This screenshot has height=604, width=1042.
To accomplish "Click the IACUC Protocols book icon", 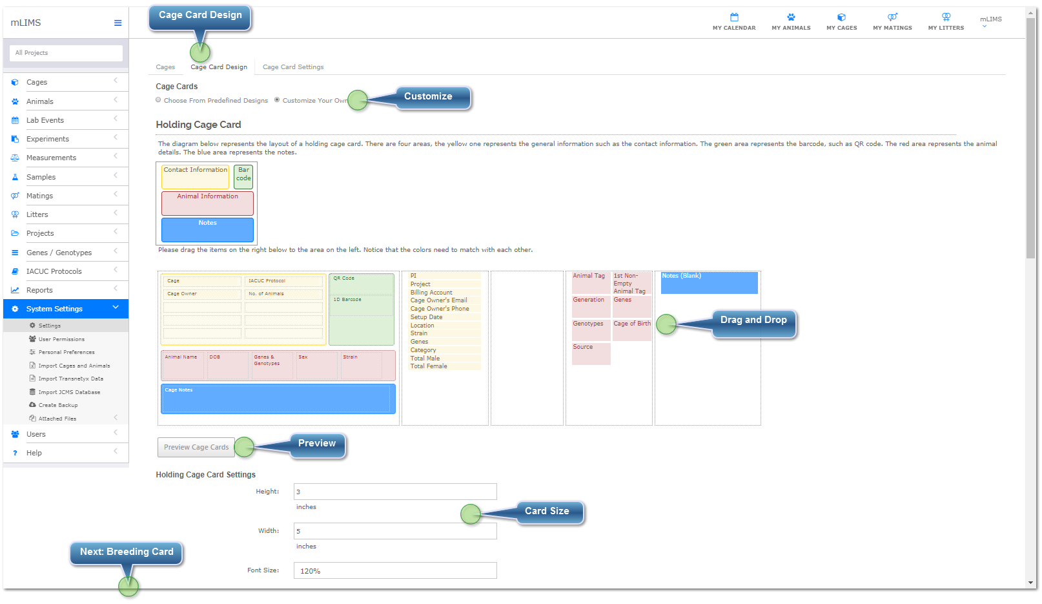I will click(15, 271).
